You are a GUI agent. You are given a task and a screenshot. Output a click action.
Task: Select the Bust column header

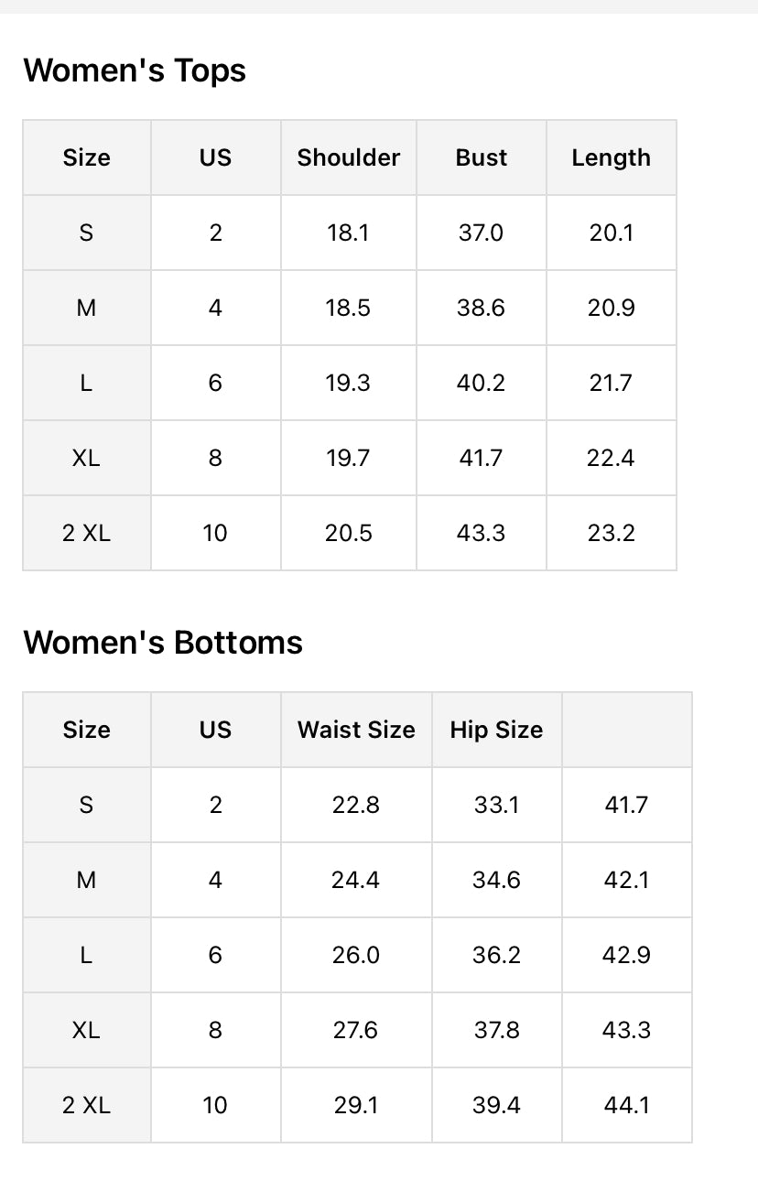click(481, 157)
